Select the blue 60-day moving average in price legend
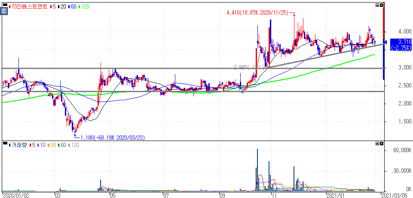The image size is (413, 198). 72,6
